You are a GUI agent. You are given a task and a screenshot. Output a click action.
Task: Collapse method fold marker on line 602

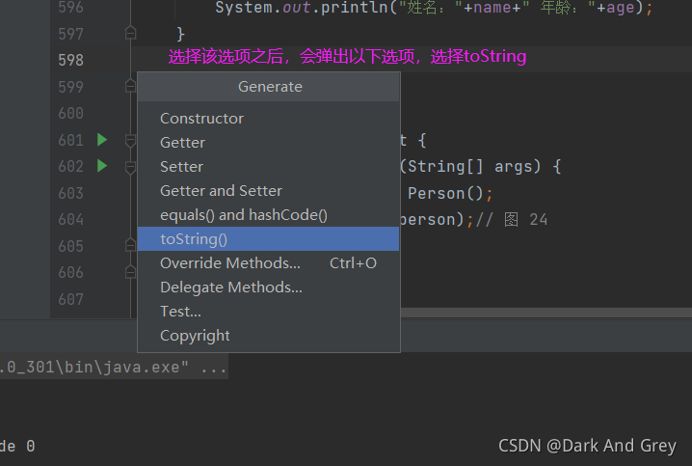click(x=131, y=168)
